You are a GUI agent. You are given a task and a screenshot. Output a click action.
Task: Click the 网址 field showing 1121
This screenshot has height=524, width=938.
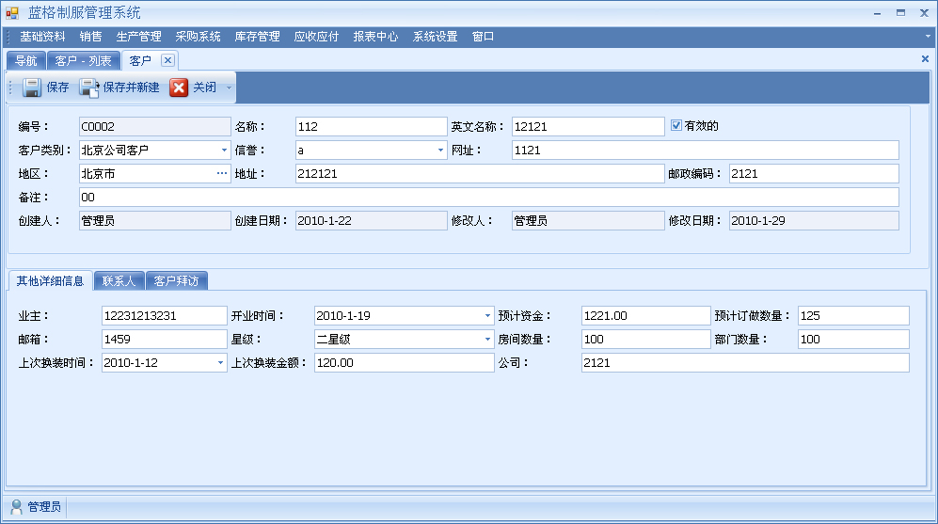coord(706,151)
